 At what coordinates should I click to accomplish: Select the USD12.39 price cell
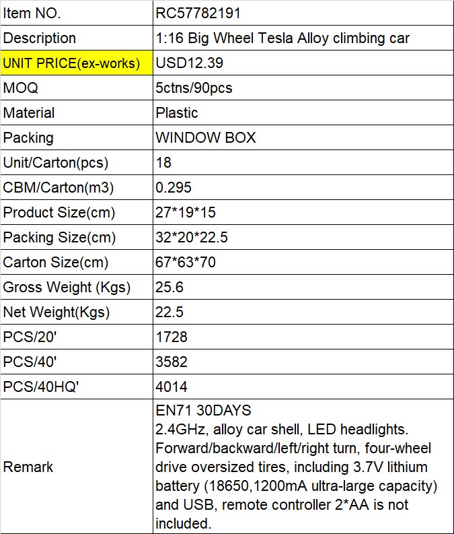303,63
